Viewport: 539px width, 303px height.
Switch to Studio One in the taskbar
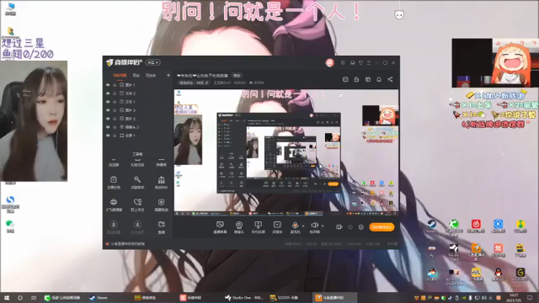point(244,298)
